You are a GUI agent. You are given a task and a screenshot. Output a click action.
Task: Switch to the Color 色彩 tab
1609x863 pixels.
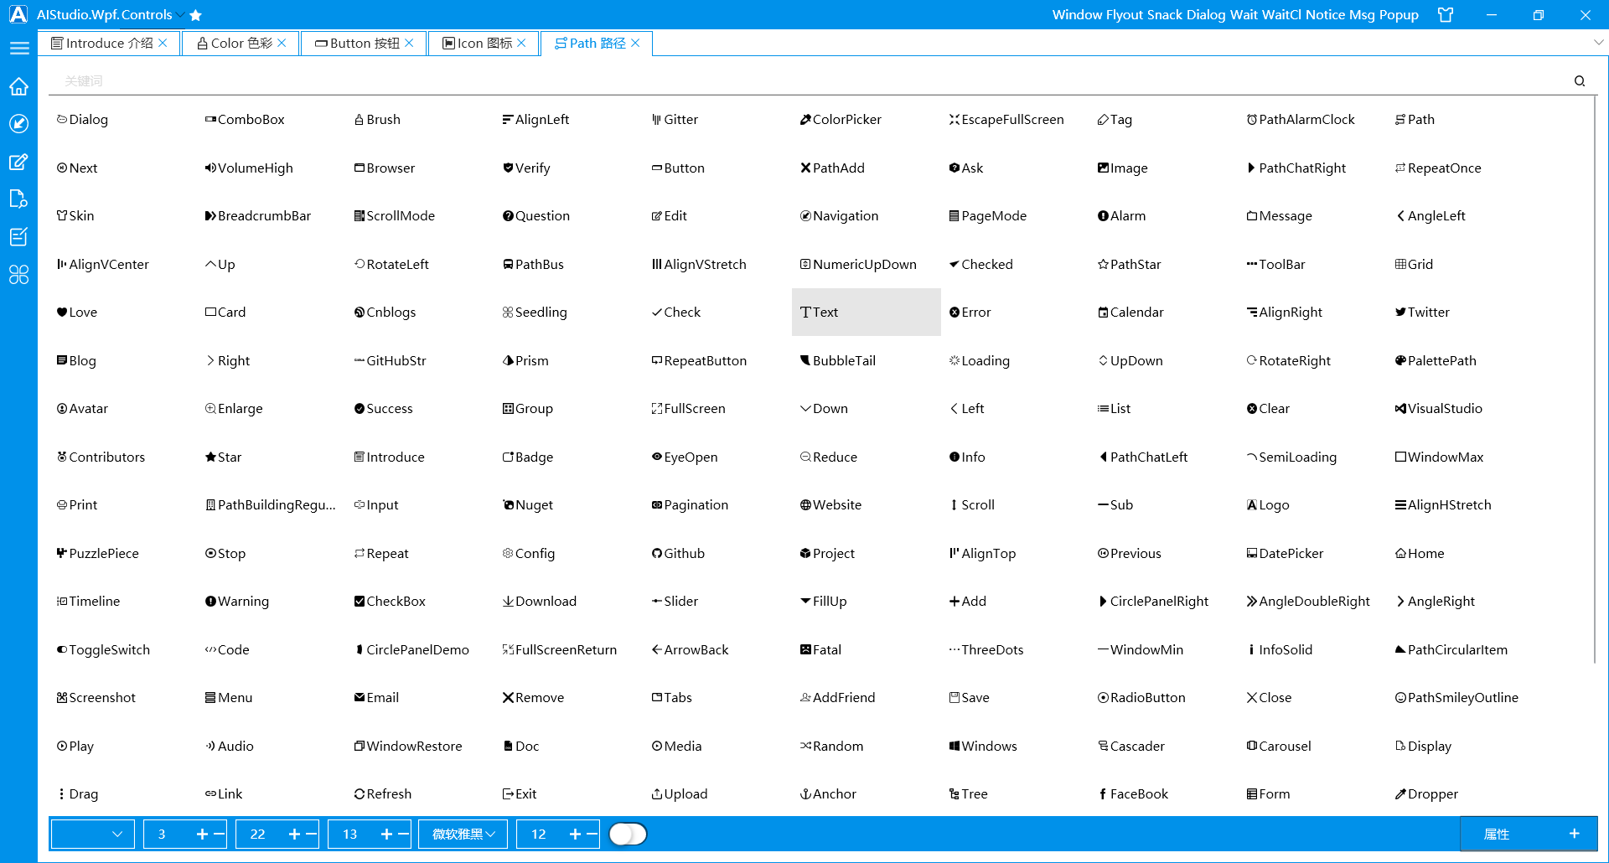241,44
